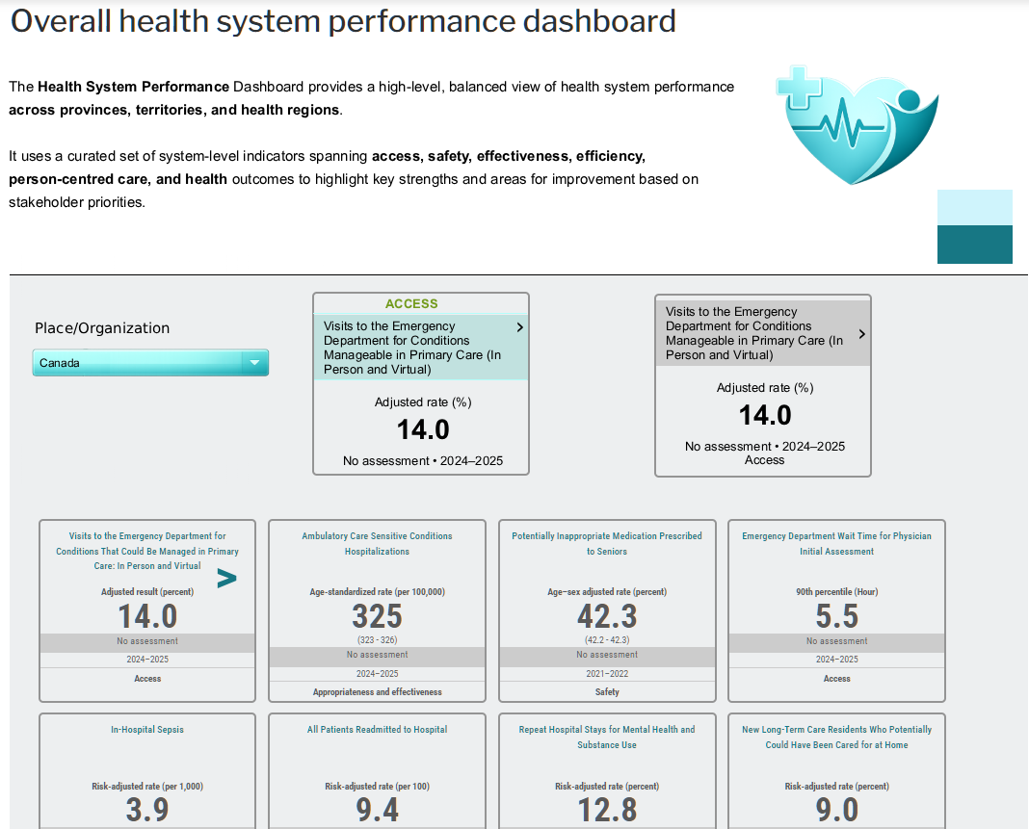Open the Place/Organization Canada dropdown

point(150,363)
